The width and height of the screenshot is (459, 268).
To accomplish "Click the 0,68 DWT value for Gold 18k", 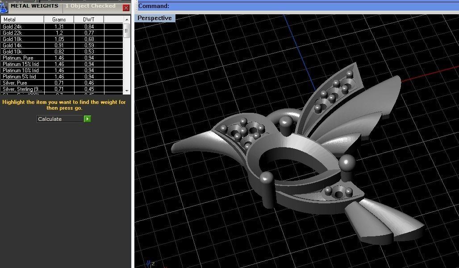I will 89,39.
